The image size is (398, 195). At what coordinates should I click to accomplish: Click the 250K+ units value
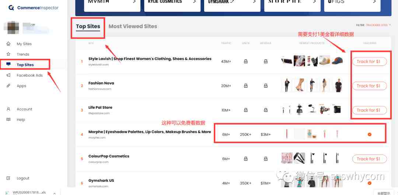(245, 134)
